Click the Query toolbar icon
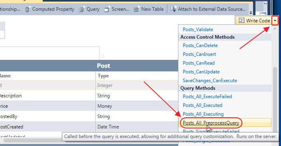281x146 pixels. pyautogui.click(x=81, y=9)
